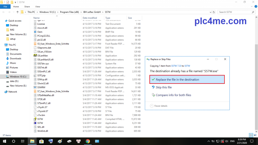258x145 pixels.
Task: Choose Replace the file in the destination
Action: (x=185, y=80)
